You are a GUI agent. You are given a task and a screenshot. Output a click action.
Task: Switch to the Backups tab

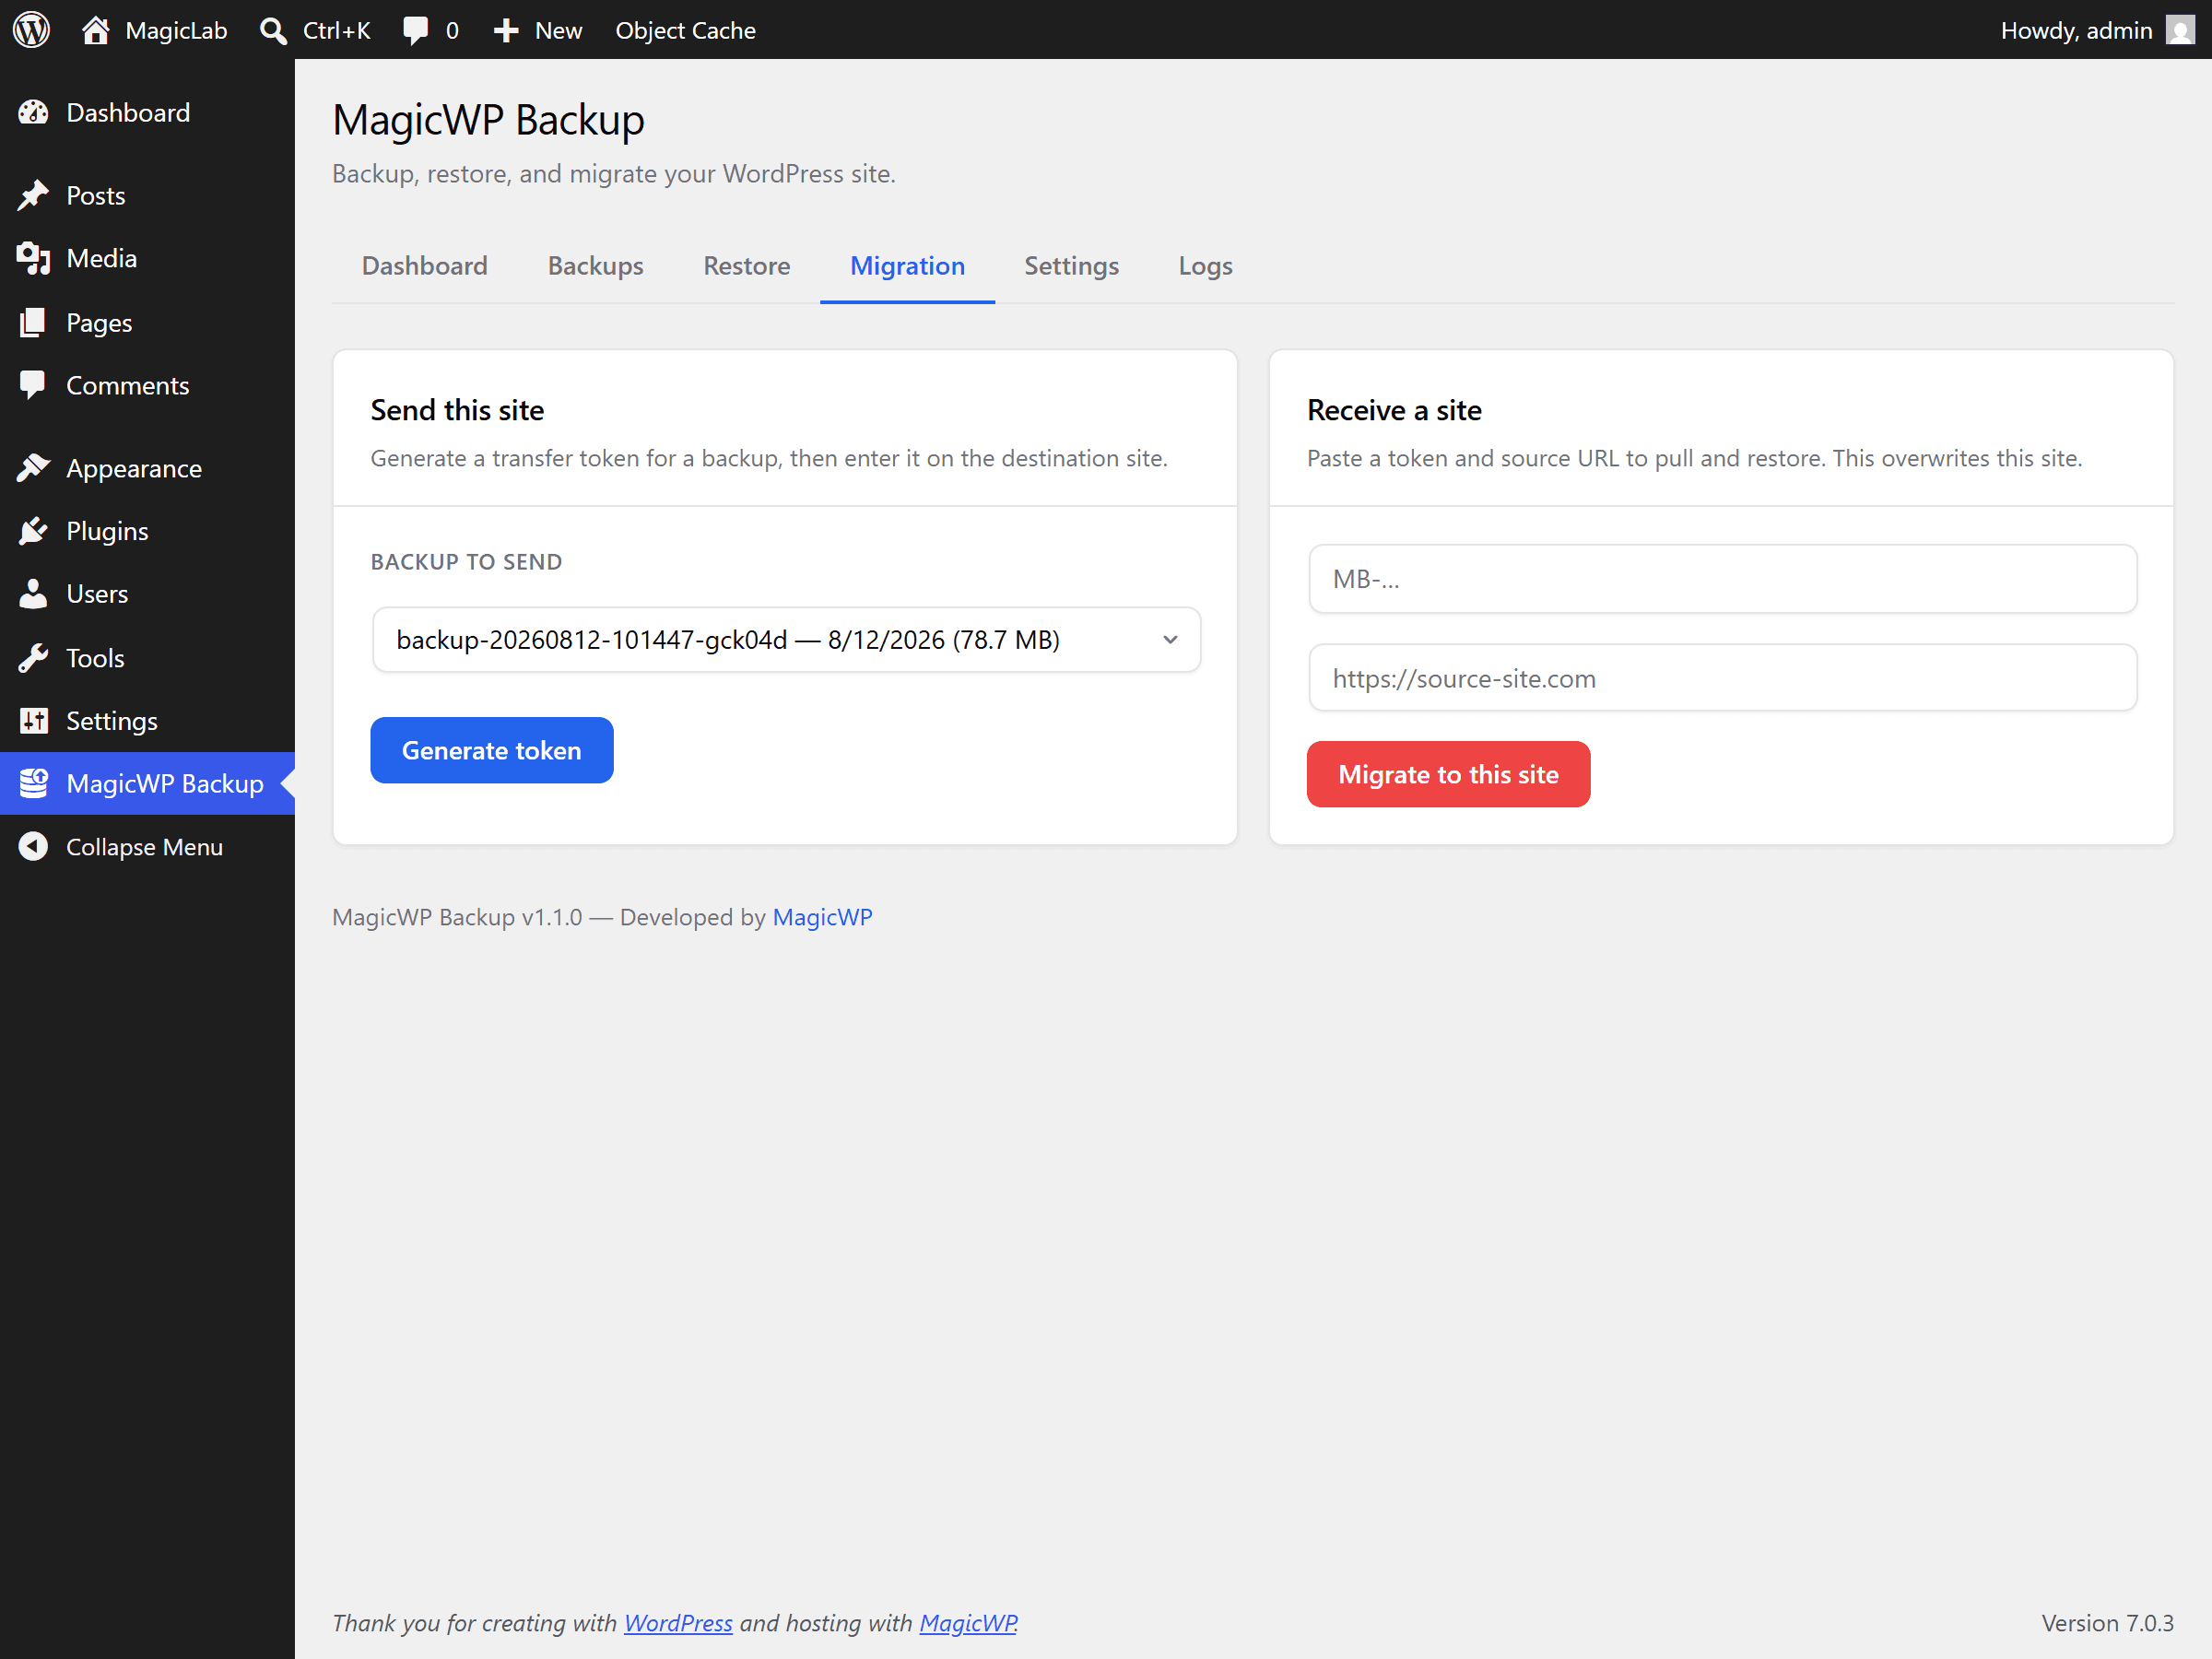pos(595,265)
